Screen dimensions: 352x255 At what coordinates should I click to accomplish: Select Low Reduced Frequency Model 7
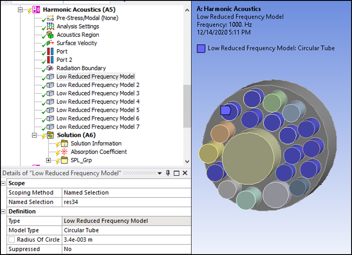coord(98,127)
